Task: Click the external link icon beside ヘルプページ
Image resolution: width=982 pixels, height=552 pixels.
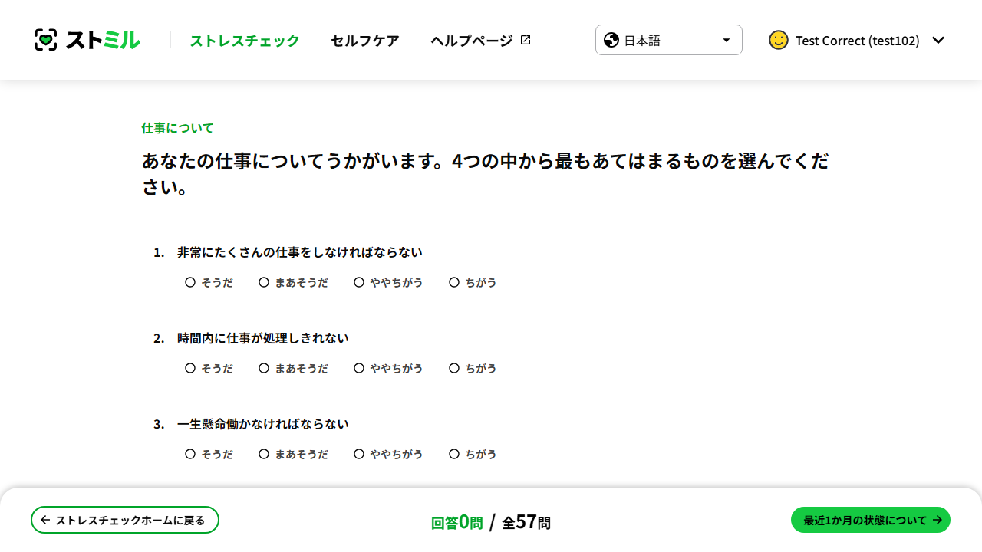Action: pyautogui.click(x=525, y=39)
